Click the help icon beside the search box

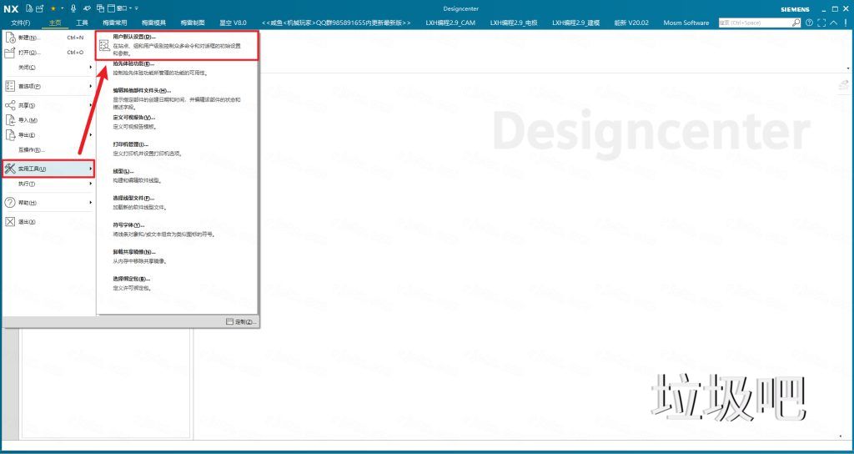[808, 23]
